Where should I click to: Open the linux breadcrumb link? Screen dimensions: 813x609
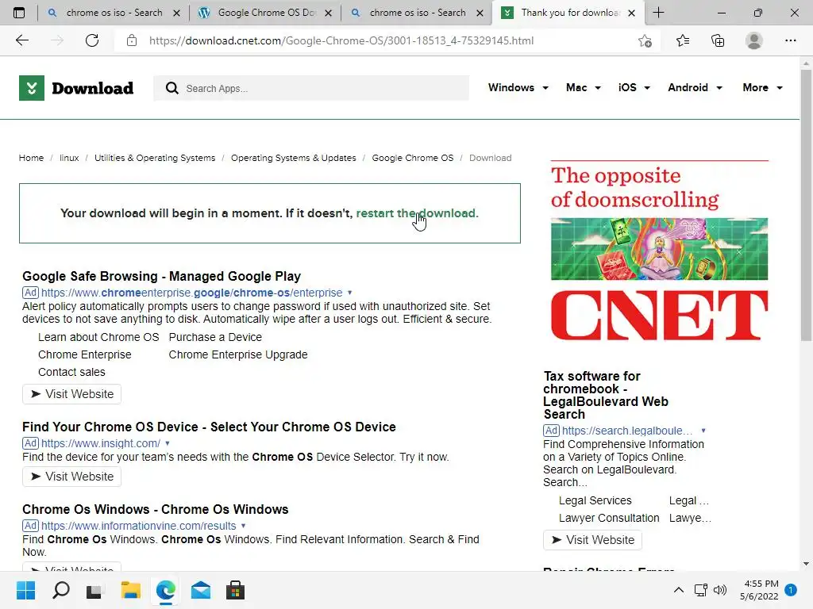click(69, 158)
